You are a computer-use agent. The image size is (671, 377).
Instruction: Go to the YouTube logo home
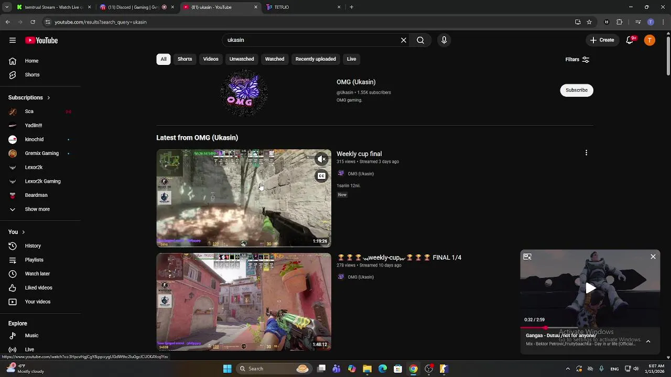[x=41, y=40]
